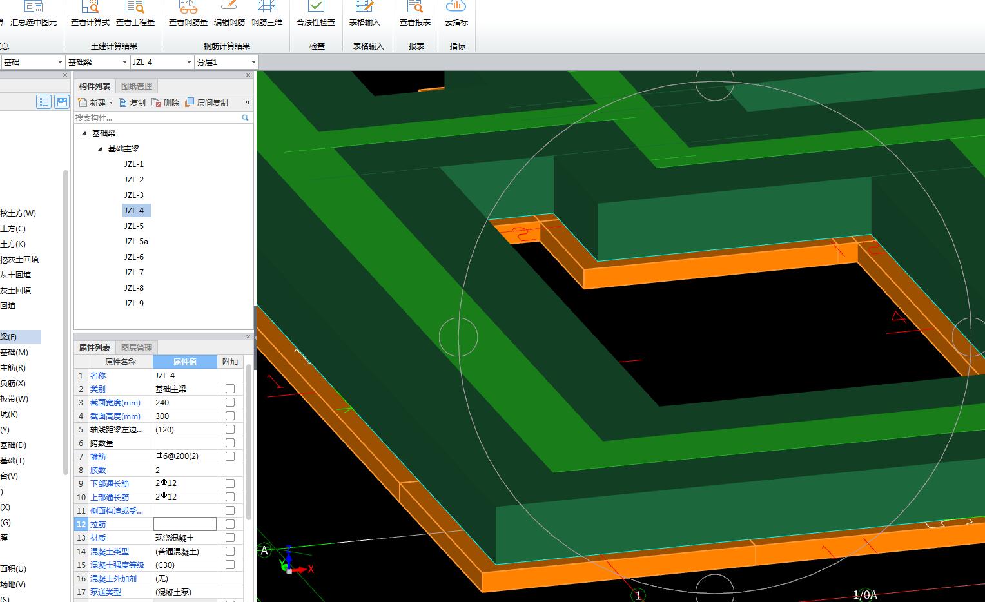Select 挖土方(W) in navigation list

[x=18, y=213]
